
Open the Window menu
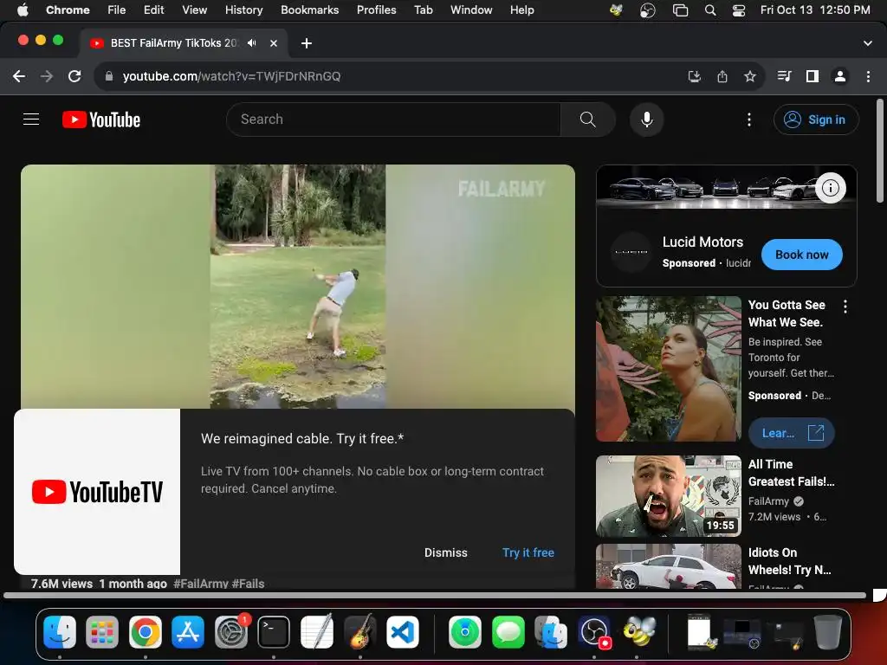pos(471,10)
